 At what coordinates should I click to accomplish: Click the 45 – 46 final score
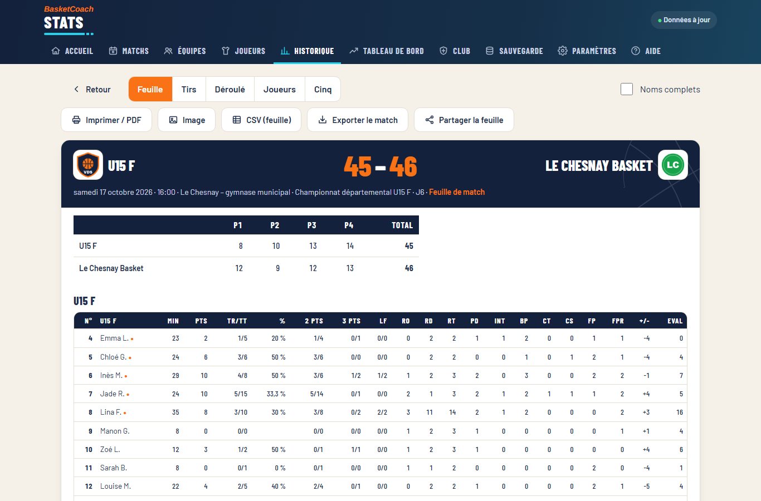coord(380,166)
